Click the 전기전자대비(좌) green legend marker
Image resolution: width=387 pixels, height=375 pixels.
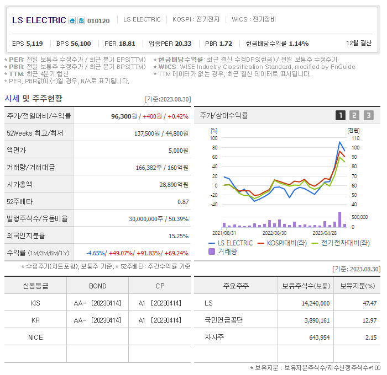[x=315, y=243]
